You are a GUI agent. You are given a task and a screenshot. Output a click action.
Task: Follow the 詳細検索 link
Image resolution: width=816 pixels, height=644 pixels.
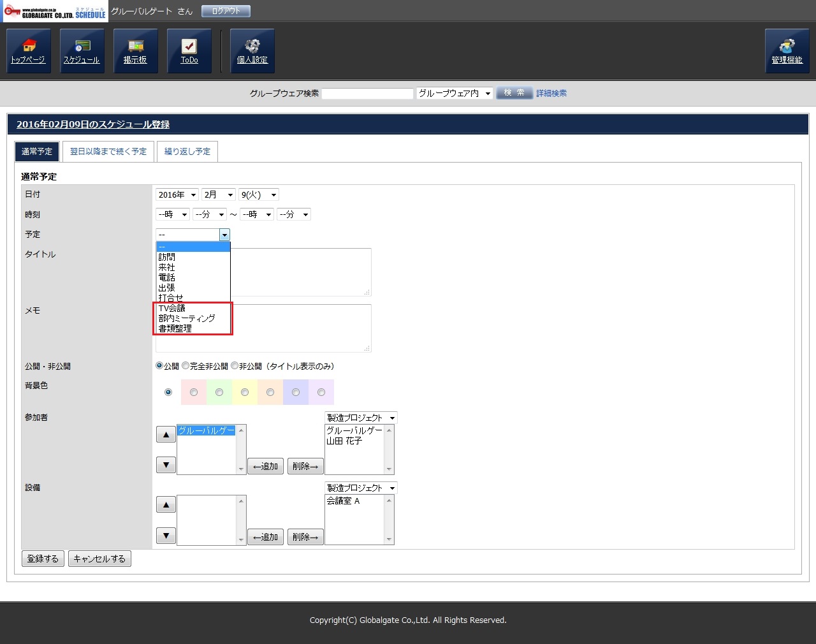[551, 93]
